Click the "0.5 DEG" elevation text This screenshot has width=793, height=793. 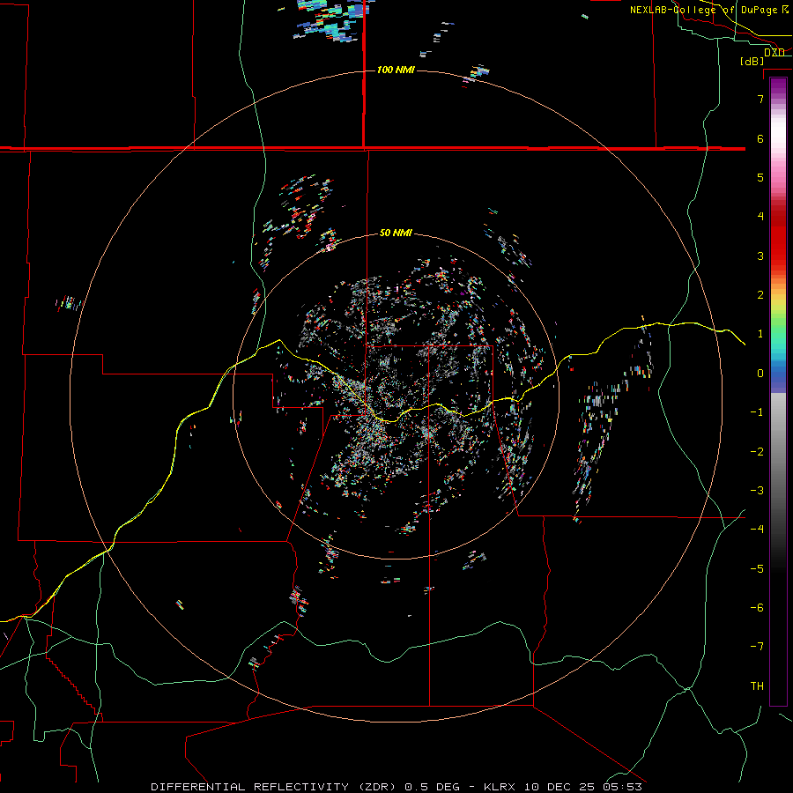point(432,787)
